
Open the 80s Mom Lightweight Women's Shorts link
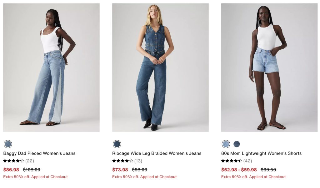[261, 153]
